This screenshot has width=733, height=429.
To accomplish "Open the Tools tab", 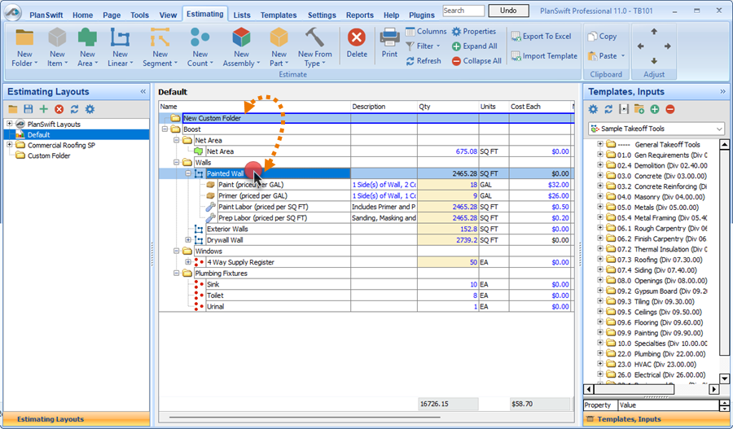I will [x=139, y=15].
